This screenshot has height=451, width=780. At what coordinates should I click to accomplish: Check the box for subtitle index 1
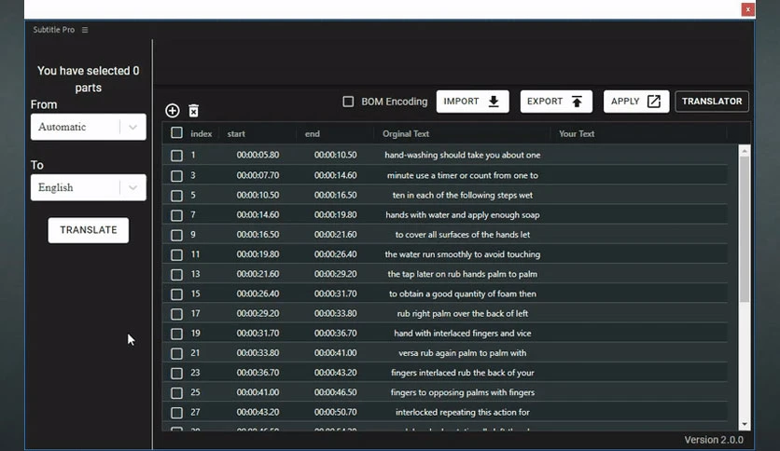click(176, 156)
